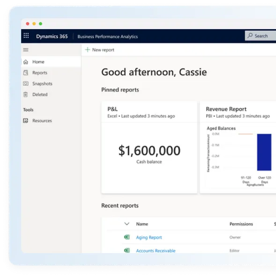Collapse the sidebar with the hamburger icon
Screen dimensions: 276x277
[x=26, y=50]
